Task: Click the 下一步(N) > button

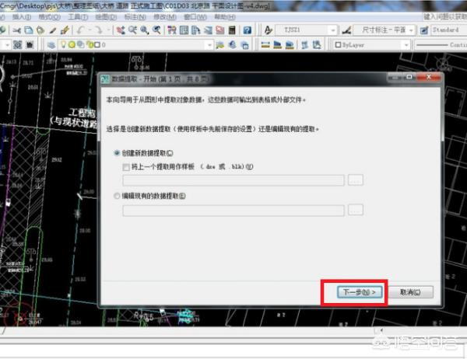Action: (353, 292)
